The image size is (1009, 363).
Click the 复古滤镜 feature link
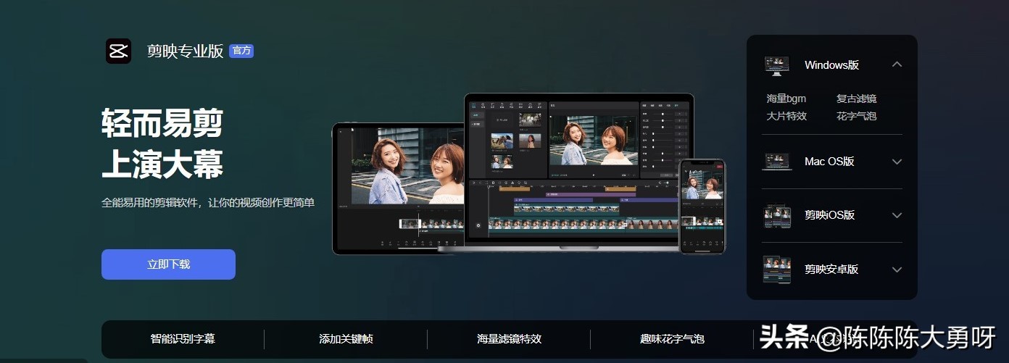click(856, 99)
